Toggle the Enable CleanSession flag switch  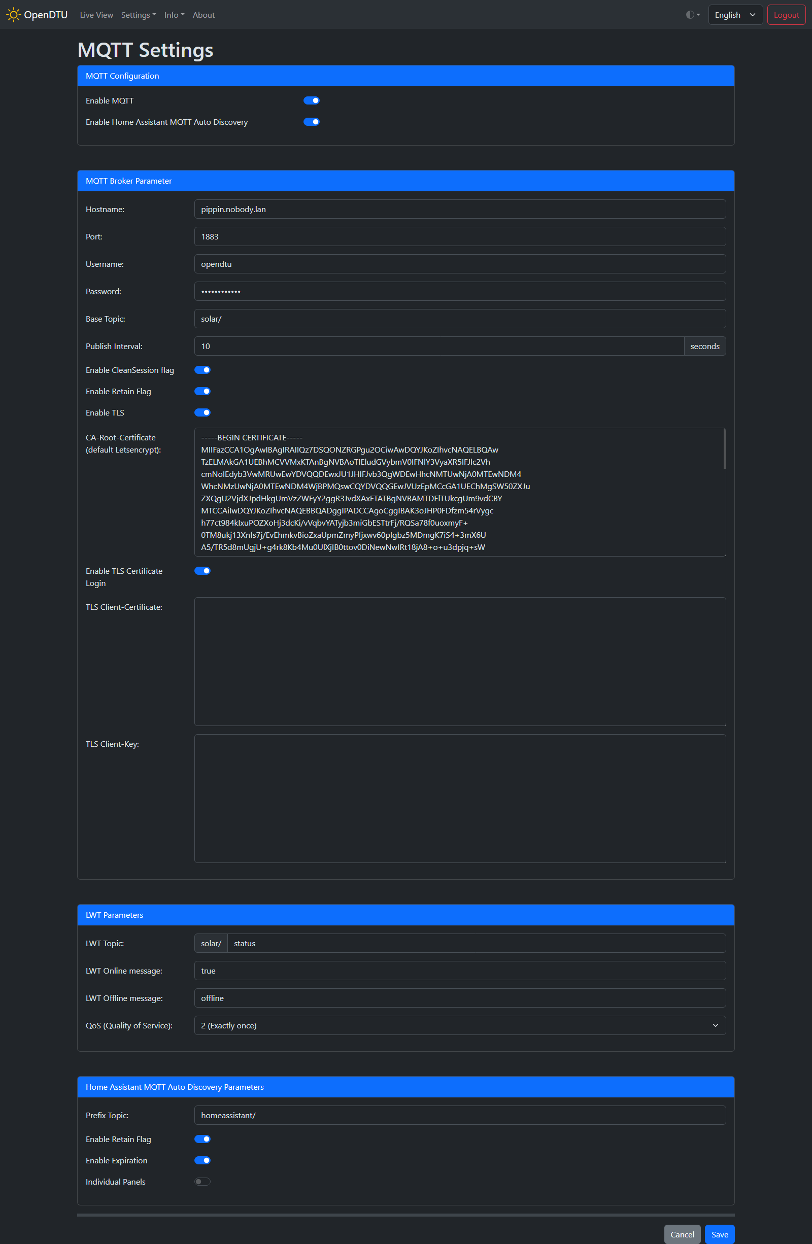coord(202,370)
